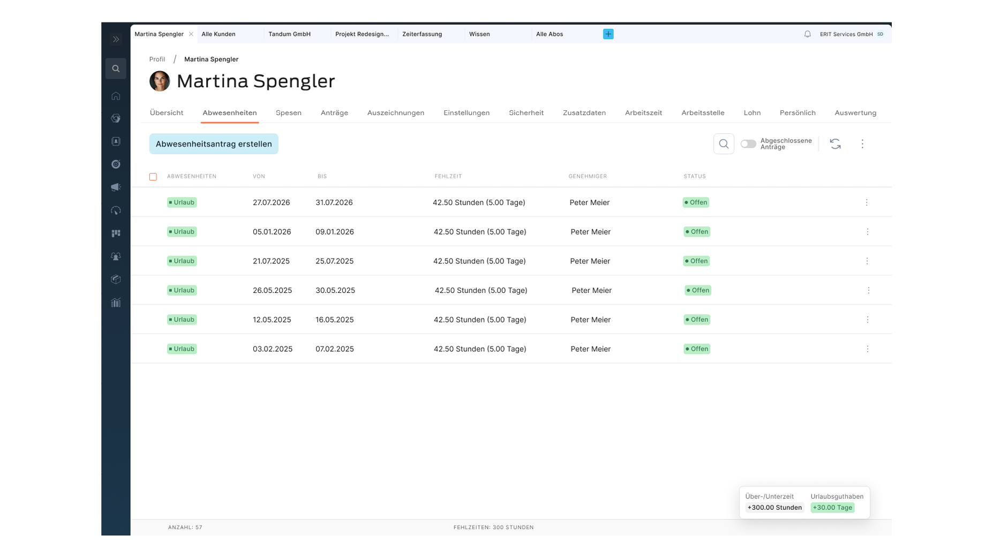Click the Profil breadcrumb link
Screen dimensions: 993x558
(x=157, y=59)
